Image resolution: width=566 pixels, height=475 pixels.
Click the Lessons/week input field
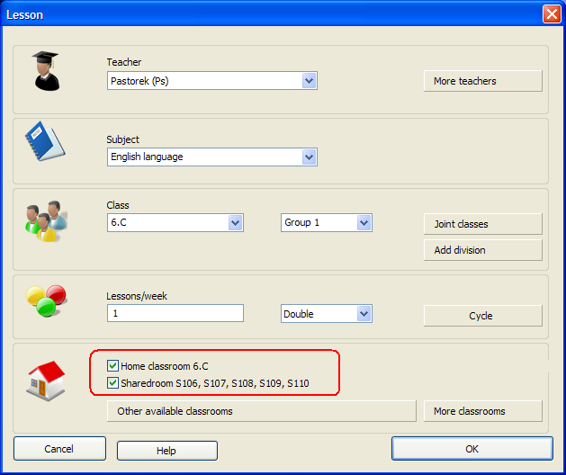[175, 313]
